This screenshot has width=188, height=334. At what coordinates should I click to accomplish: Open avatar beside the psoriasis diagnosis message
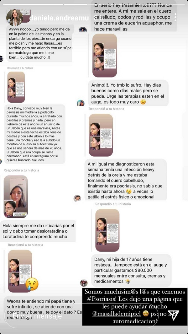pos(77,198)
